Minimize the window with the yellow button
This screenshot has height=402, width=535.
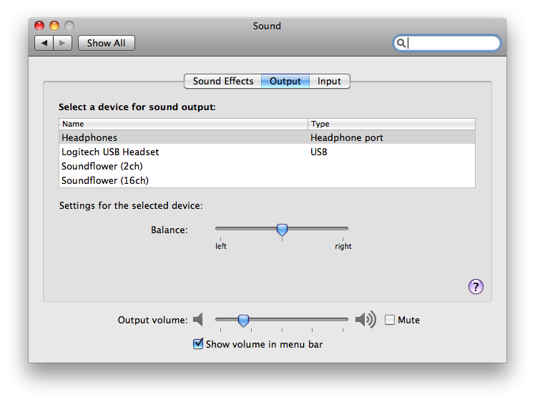point(54,26)
